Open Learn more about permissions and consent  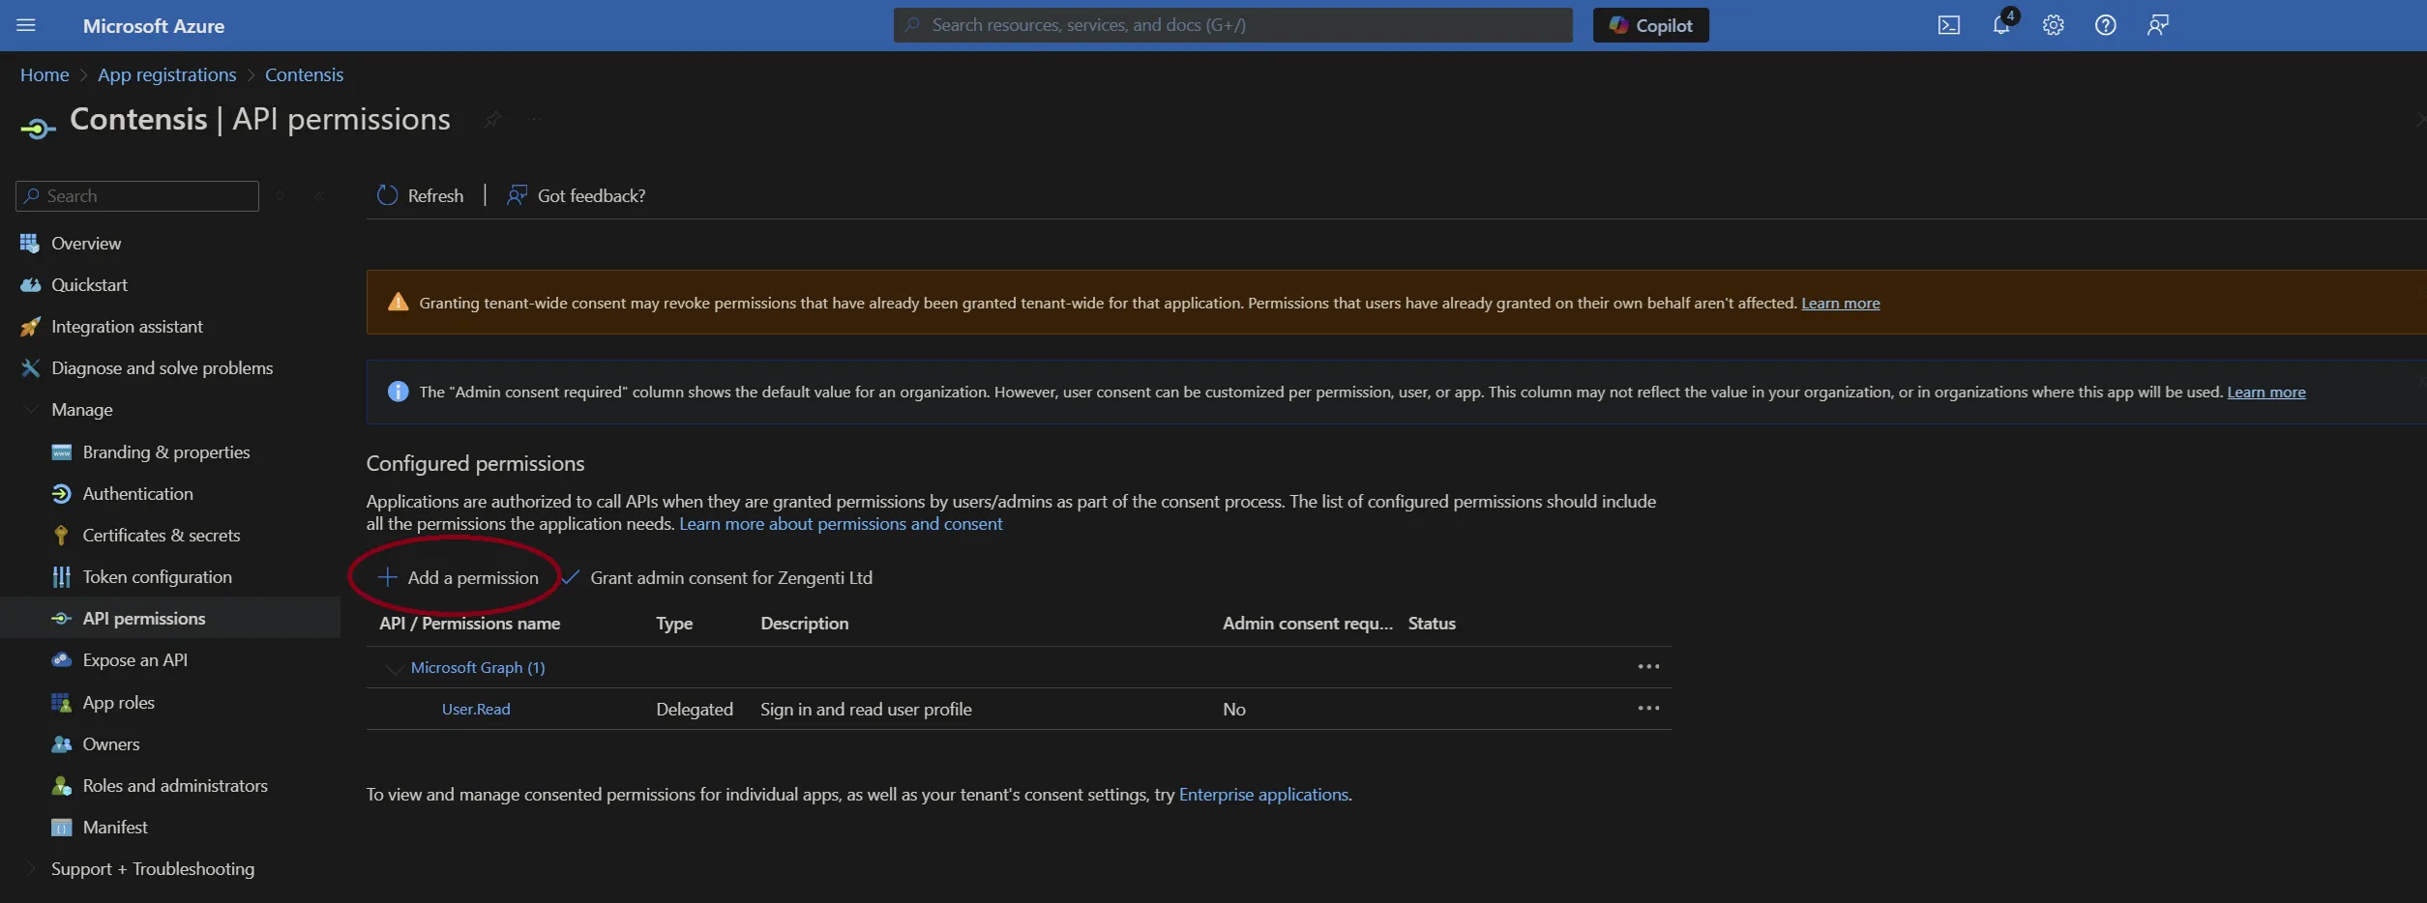tap(841, 523)
